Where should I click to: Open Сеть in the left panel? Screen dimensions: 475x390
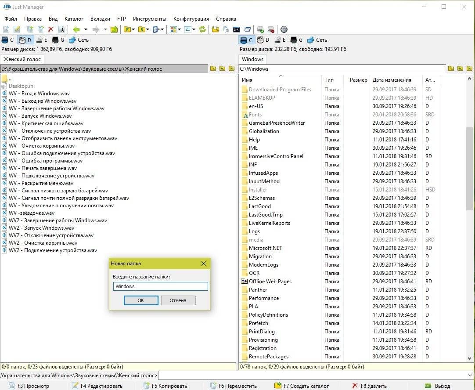(x=79, y=40)
